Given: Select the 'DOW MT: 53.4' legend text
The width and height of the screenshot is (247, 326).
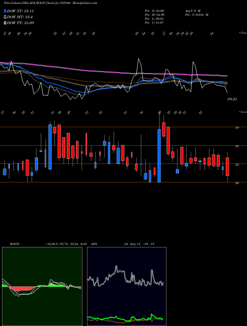Looking at the screenshot, I should pyautogui.click(x=20, y=17).
